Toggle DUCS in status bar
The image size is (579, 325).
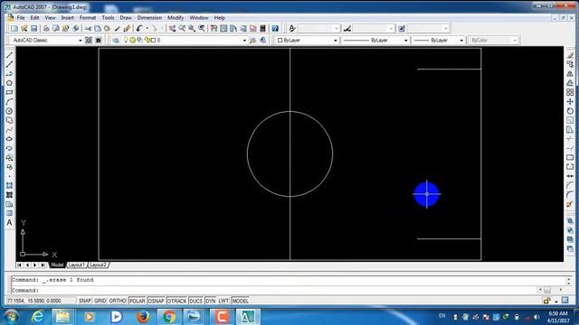(x=195, y=301)
